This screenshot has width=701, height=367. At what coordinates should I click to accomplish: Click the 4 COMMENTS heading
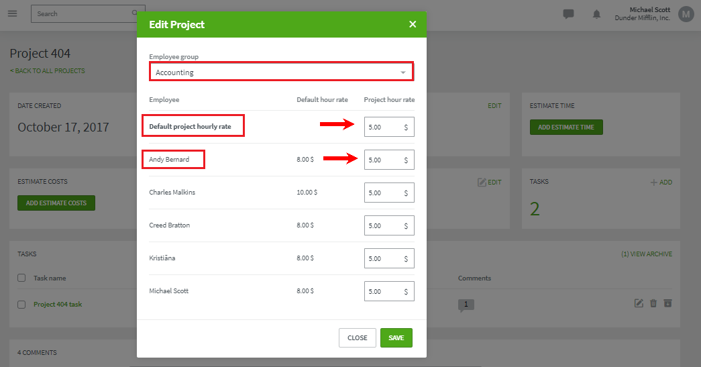(37, 353)
